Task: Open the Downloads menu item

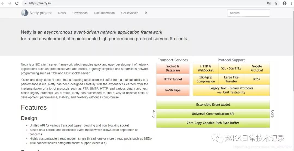Action: pyautogui.click(x=80, y=13)
